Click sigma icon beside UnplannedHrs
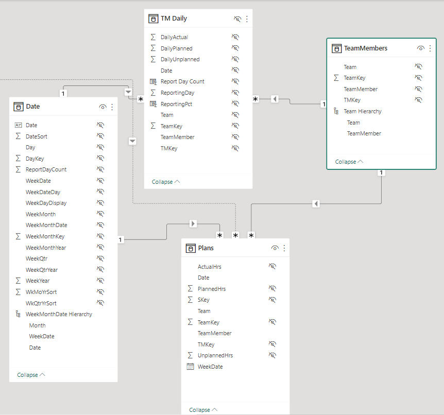Image resolution: width=444 pixels, height=415 pixels. [190, 355]
